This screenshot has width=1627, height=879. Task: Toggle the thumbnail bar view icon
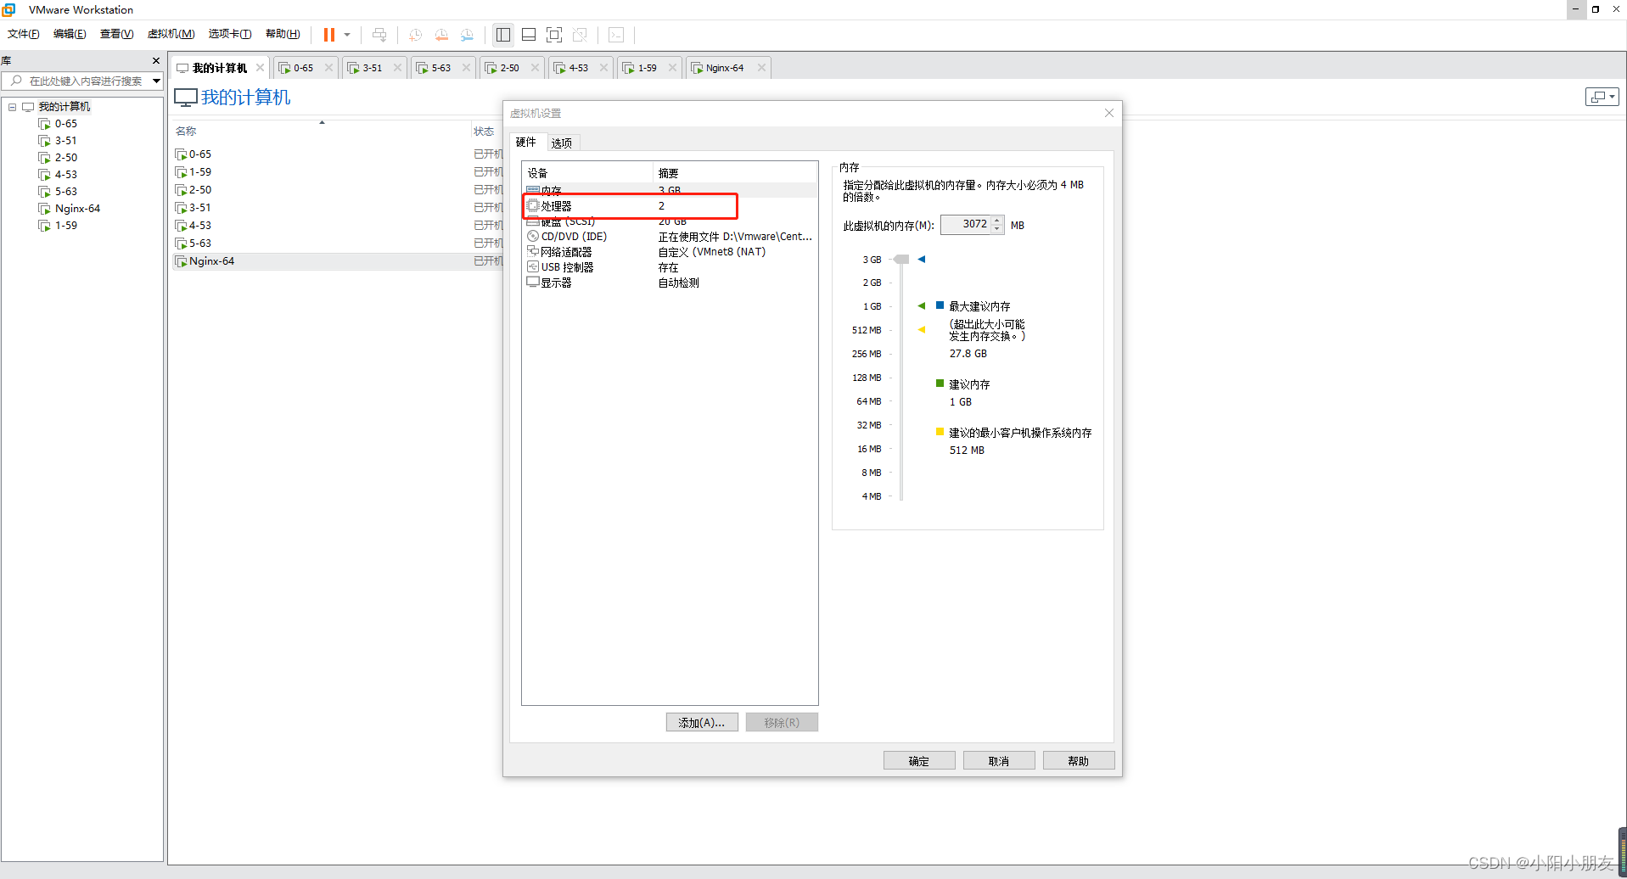pos(529,35)
